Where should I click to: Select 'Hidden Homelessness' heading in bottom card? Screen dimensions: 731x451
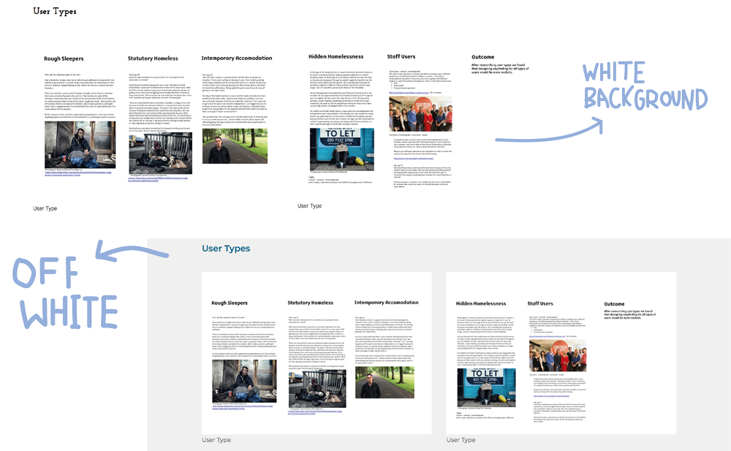point(480,303)
